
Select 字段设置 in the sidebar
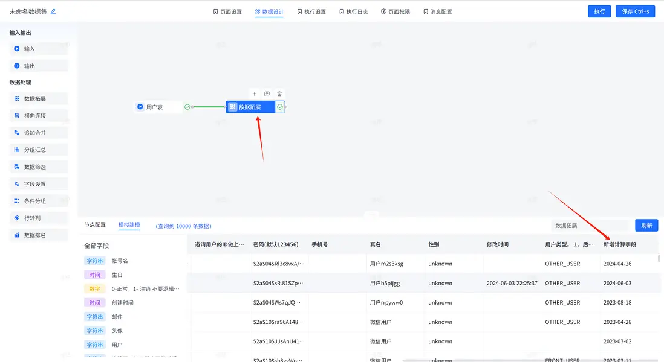coord(39,184)
